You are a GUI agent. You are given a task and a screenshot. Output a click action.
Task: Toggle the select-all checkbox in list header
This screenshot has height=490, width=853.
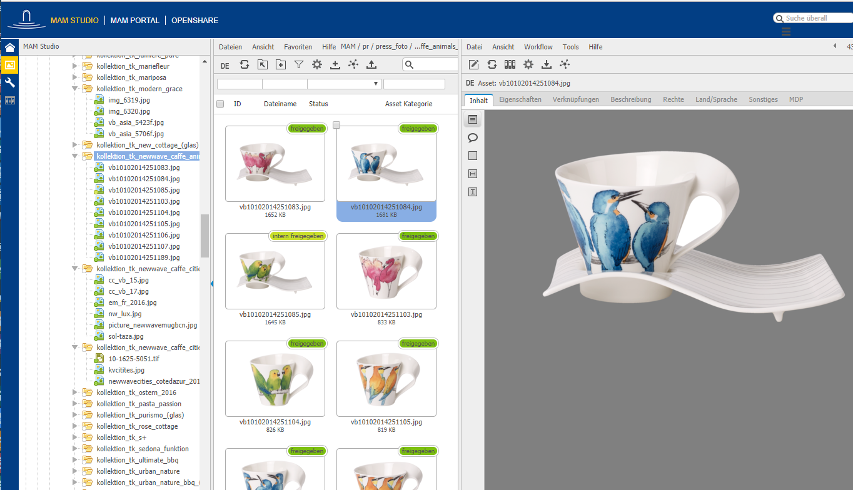pos(220,104)
